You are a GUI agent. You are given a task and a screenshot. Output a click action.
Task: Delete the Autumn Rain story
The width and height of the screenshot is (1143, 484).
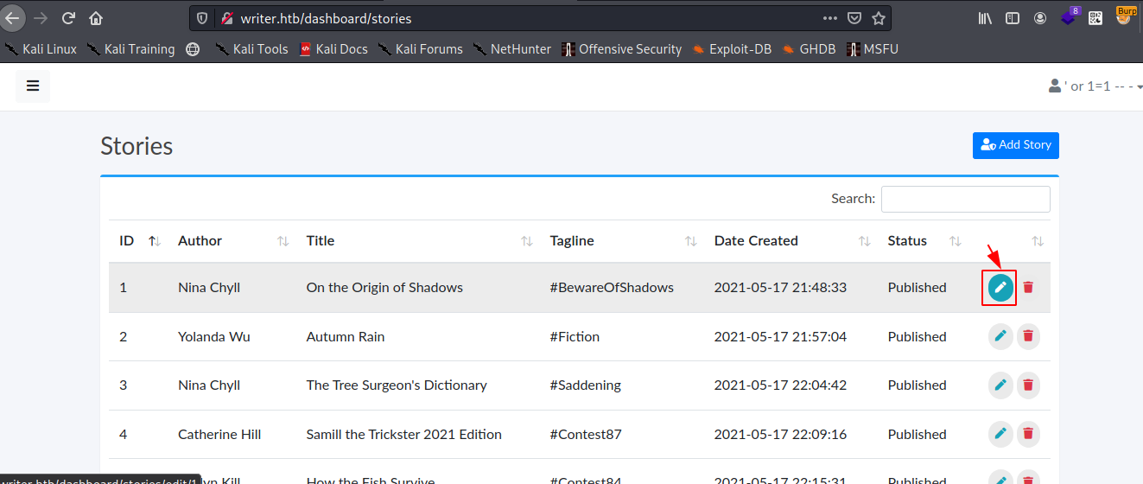pyautogui.click(x=1028, y=336)
